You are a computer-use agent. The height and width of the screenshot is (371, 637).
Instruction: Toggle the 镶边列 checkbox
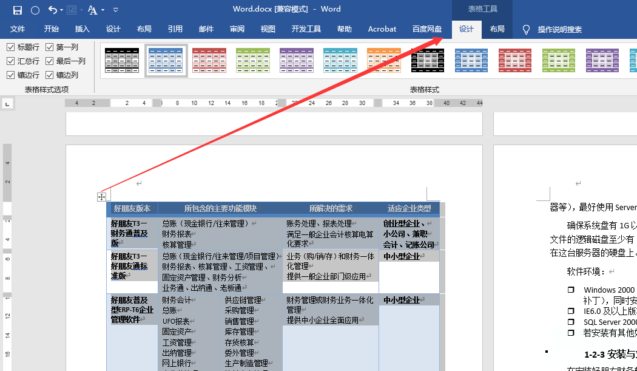click(x=50, y=75)
